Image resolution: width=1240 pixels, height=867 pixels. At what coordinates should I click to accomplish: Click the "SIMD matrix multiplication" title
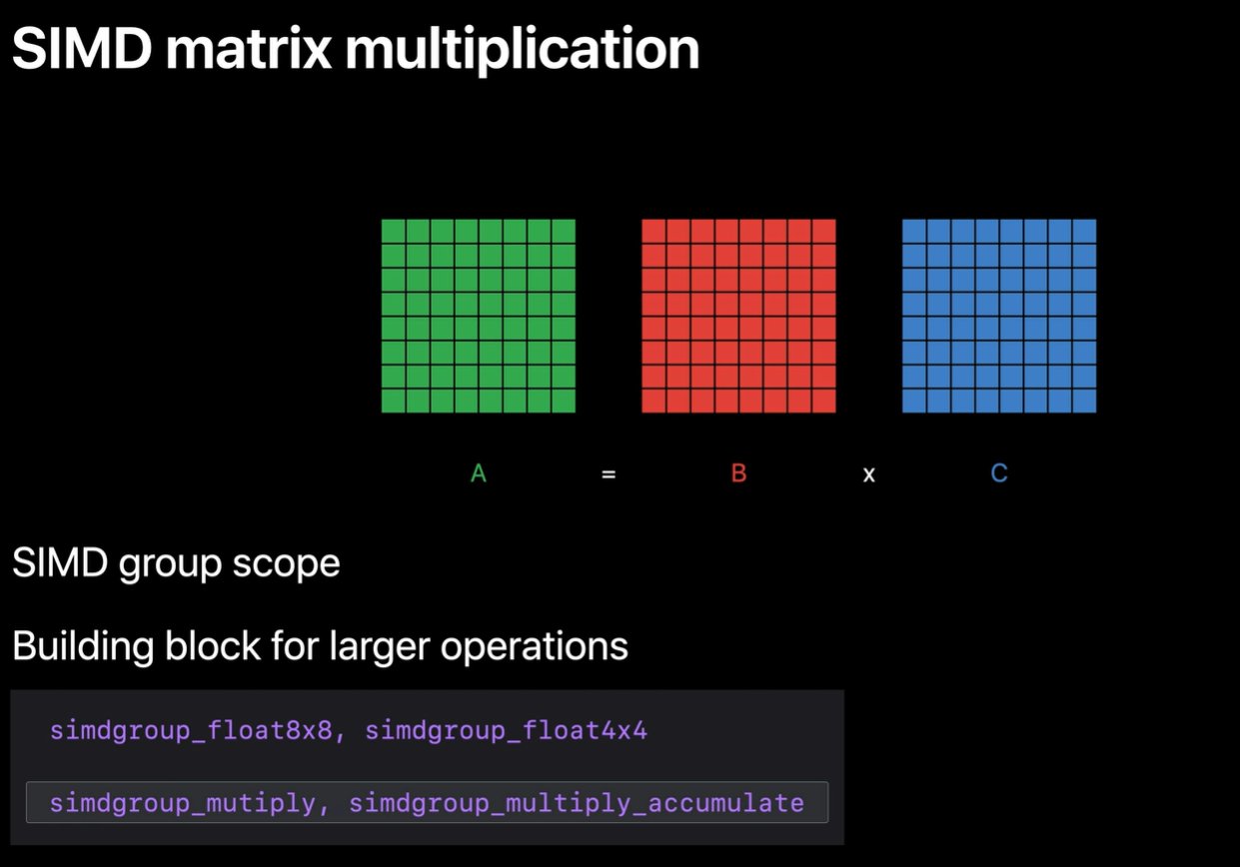tap(355, 48)
